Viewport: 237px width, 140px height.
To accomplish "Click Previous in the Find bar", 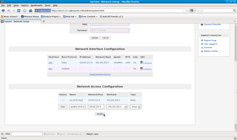I will 49,134.
